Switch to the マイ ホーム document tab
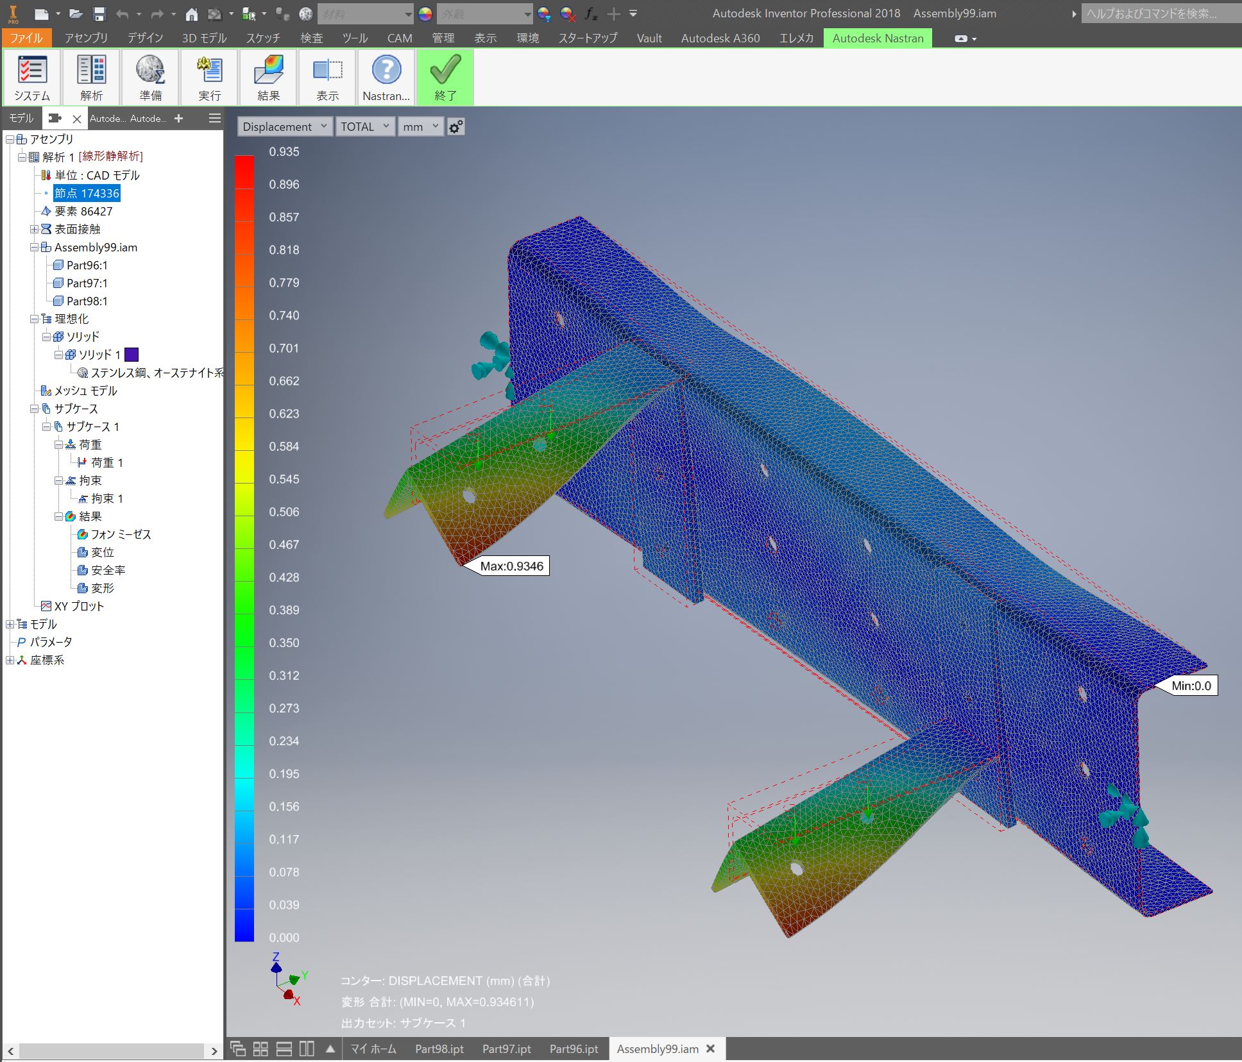1242x1062 pixels. tap(373, 1049)
